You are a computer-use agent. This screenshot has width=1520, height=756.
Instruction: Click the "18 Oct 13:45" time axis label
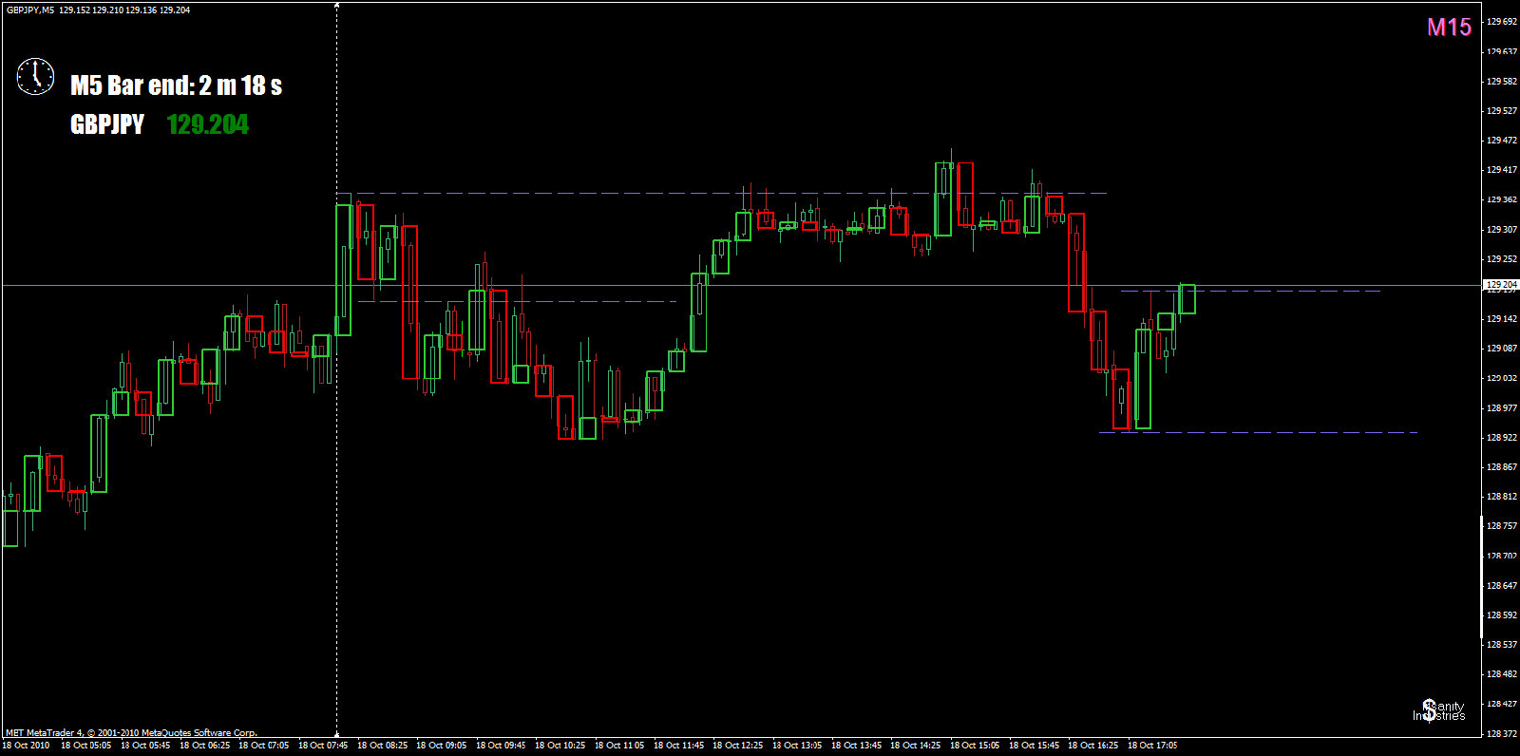(856, 746)
